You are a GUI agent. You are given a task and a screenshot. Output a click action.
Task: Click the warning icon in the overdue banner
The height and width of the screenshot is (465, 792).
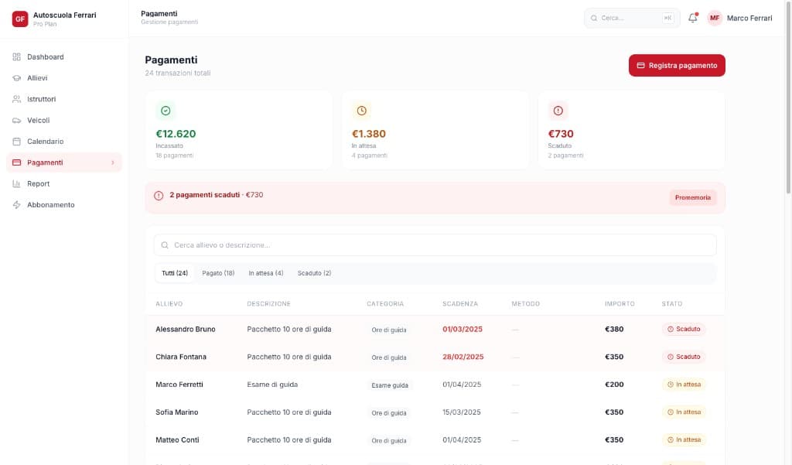(159, 195)
